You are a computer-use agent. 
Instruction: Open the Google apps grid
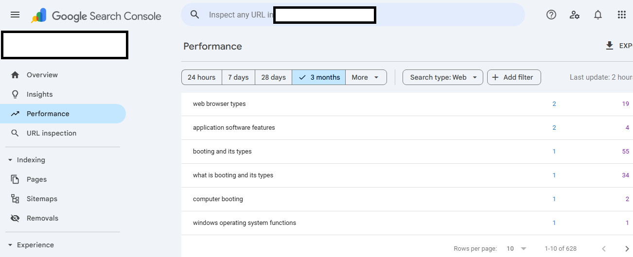(622, 15)
